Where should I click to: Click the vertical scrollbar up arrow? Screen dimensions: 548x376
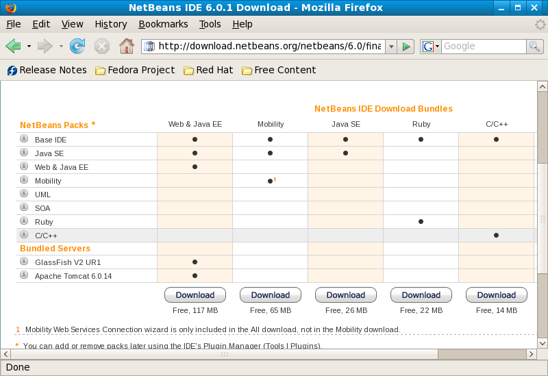pos(543,86)
